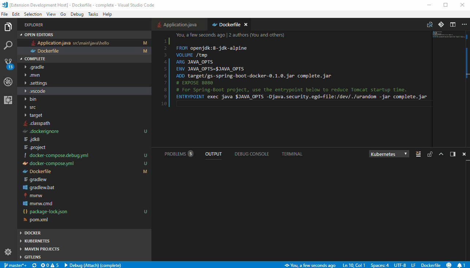The height and width of the screenshot is (268, 470).
Task: Click the errors and warnings count in status bar
Action: coord(50,265)
